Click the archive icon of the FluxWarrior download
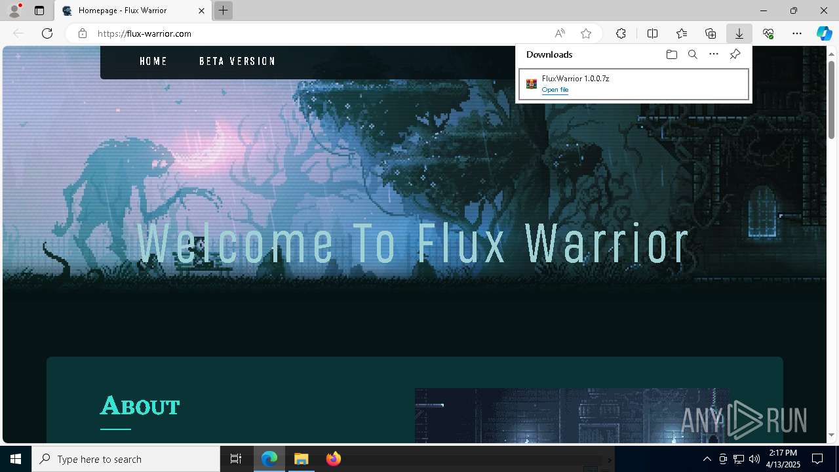 tap(532, 84)
